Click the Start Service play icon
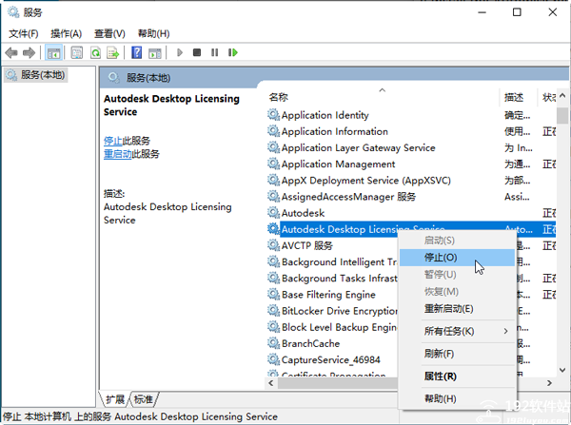Viewport: 571px width, 425px height. [179, 53]
